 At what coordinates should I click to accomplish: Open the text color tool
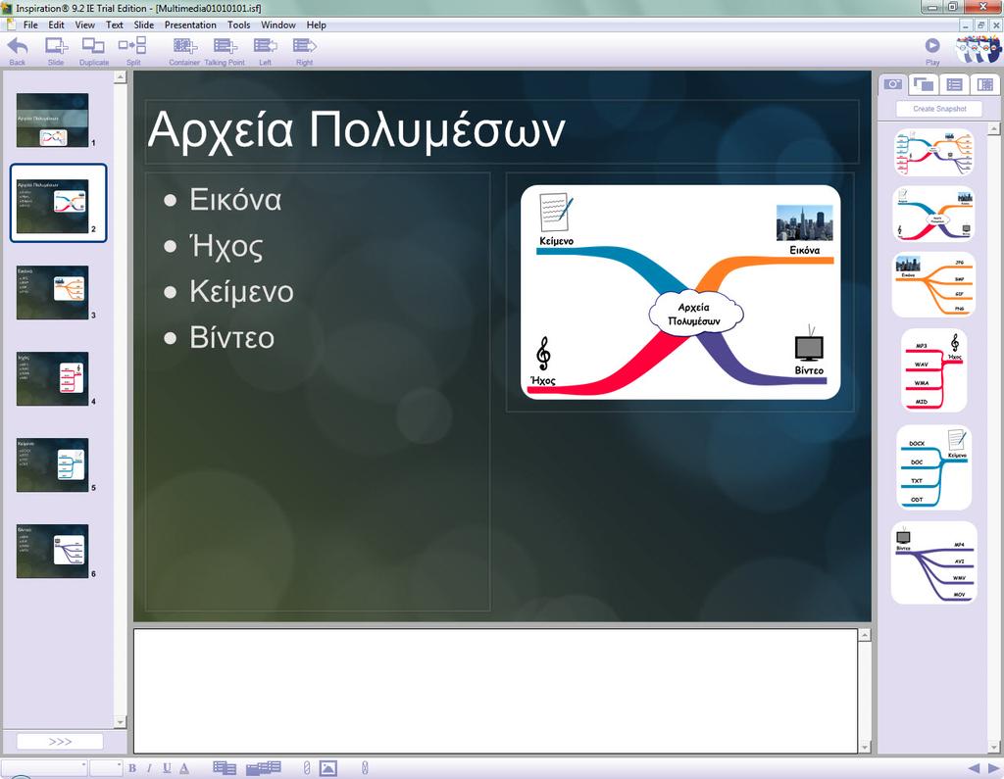click(184, 768)
